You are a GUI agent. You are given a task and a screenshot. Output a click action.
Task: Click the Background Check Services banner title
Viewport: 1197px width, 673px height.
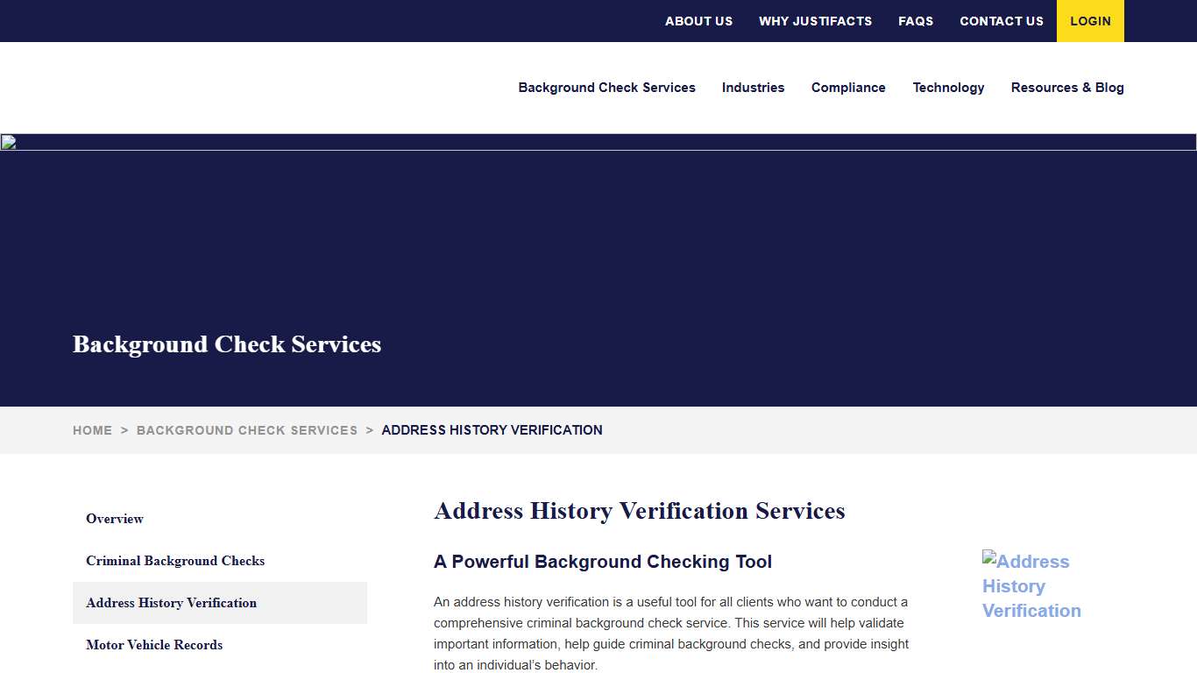click(226, 344)
